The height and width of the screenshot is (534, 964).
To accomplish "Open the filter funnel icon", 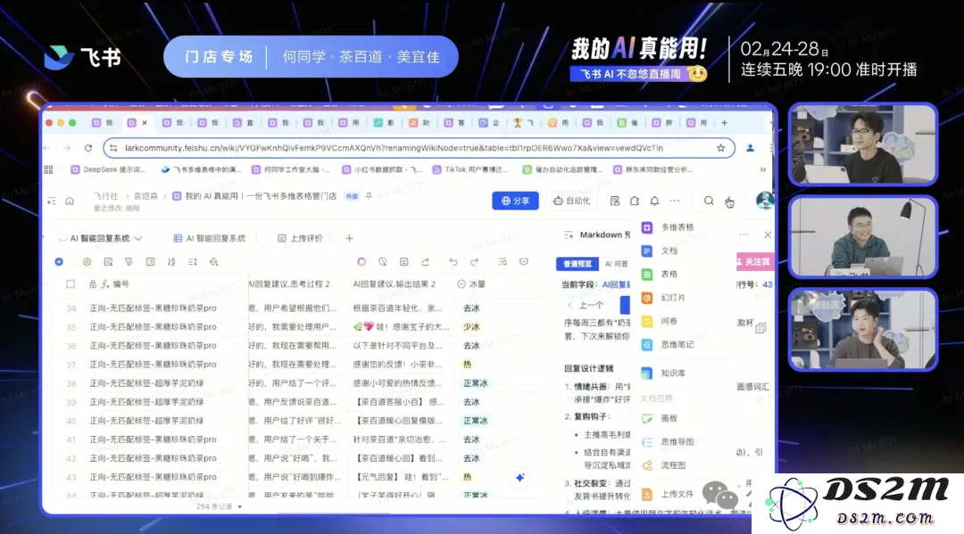I will click(x=129, y=261).
